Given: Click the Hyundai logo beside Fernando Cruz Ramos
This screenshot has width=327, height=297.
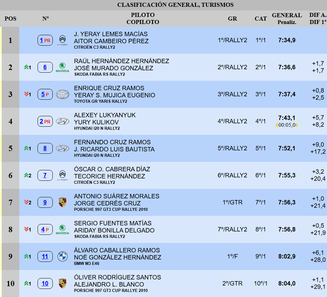Looking at the screenshot, I should click(62, 148).
